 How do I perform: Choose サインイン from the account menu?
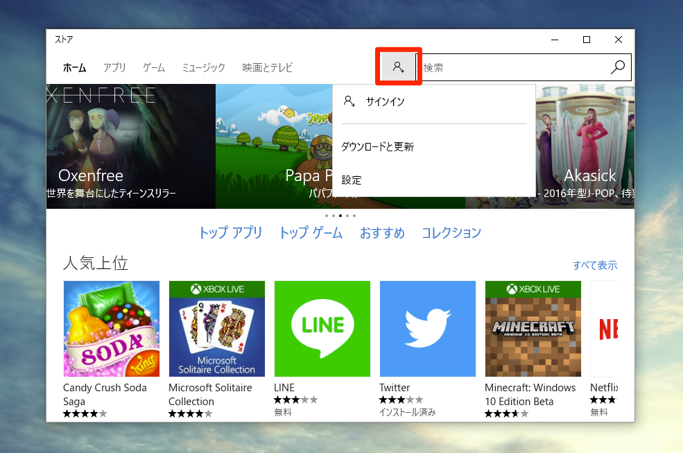(434, 101)
